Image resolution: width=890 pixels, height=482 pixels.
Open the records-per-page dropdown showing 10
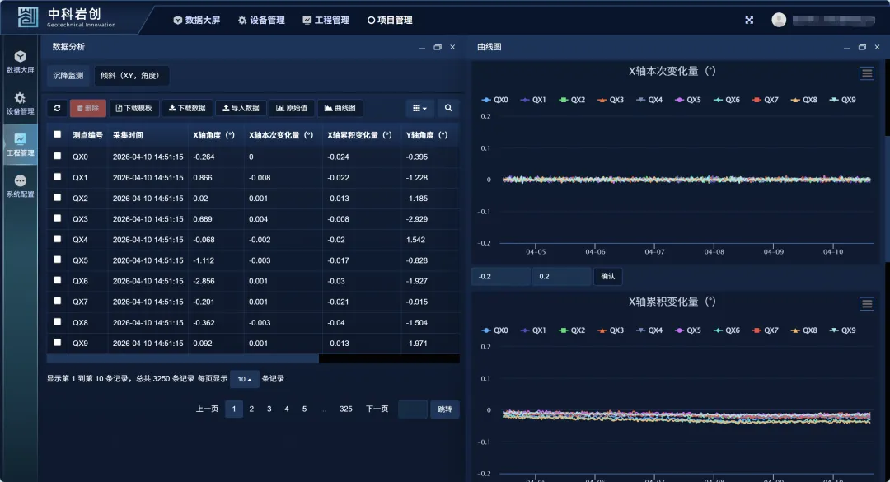click(244, 379)
